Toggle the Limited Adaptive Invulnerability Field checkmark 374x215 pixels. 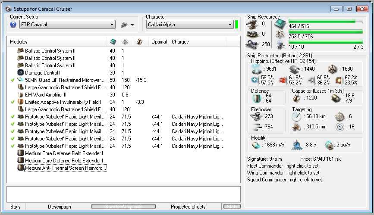coord(13,102)
